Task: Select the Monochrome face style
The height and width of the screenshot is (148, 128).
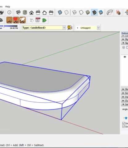Action: [101, 12]
